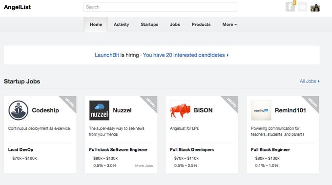
Task: Click the 0.1% – 1.0% equity text
Action: pos(267,165)
